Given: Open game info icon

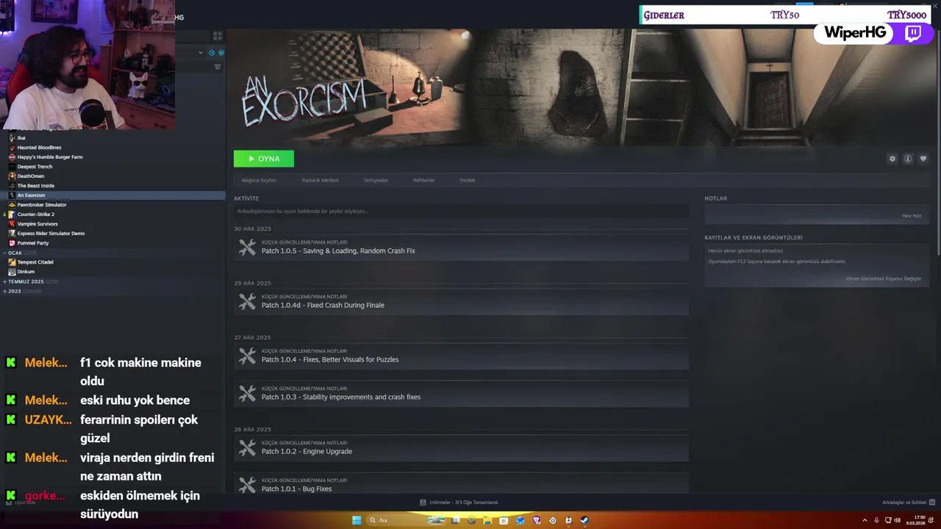Looking at the screenshot, I should point(908,159).
